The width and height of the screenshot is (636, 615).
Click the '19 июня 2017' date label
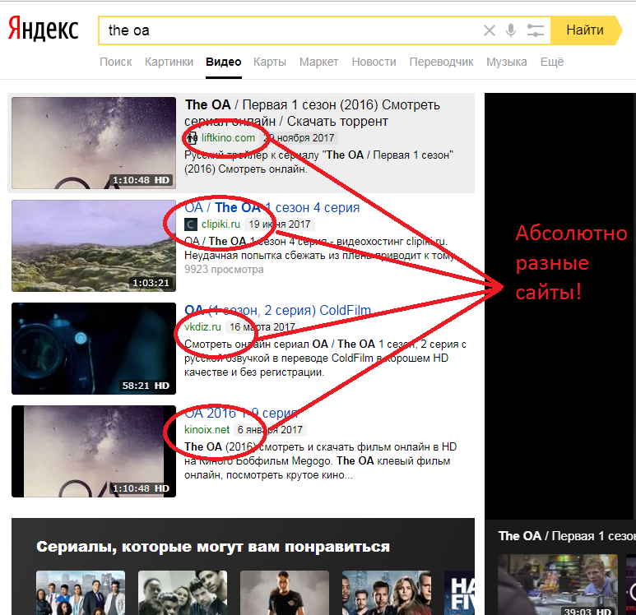coord(280,224)
